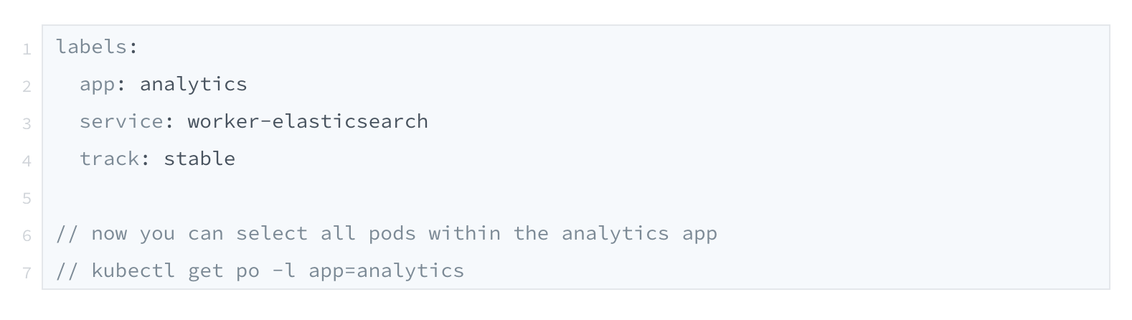Viewport: 1132px width, 320px height.
Task: Click the app=analytics selector text
Action: point(387,271)
